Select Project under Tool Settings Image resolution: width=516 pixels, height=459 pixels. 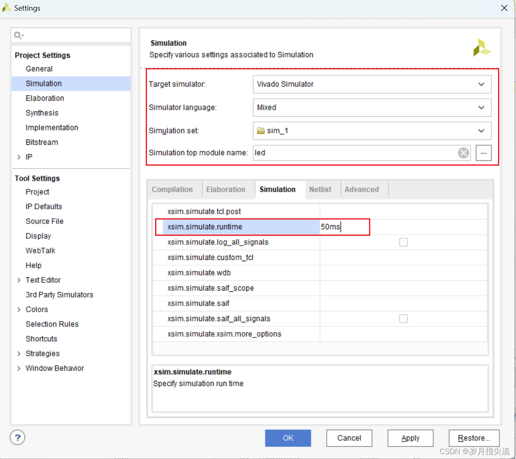38,192
